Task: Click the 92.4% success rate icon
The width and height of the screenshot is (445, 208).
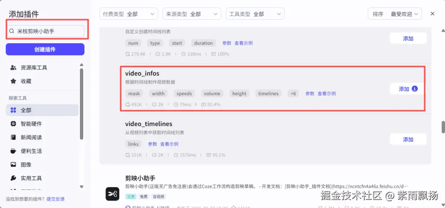Action: (203, 105)
